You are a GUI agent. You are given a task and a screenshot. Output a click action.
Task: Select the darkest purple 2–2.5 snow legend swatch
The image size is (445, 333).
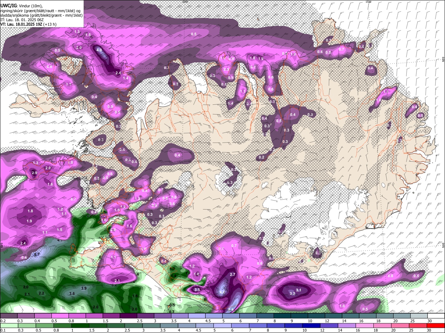(128, 316)
